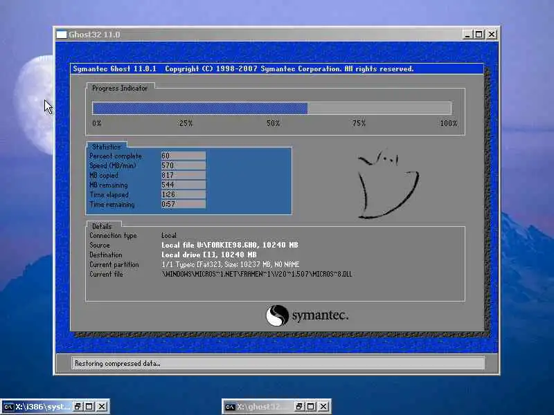Image resolution: width=554 pixels, height=415 pixels.
Task: Maximize the X:\i386\syst... minimized window
Action: point(89,407)
